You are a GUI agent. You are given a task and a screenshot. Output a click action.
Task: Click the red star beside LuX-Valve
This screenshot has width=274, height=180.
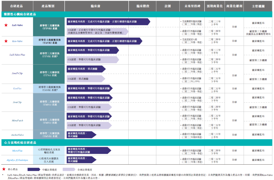(6, 25)
